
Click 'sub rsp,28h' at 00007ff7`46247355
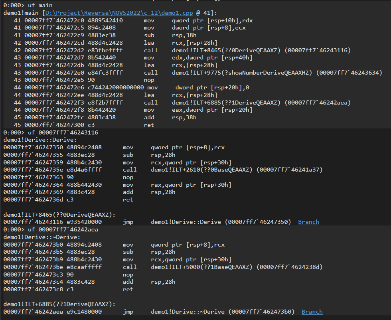(149, 155)
